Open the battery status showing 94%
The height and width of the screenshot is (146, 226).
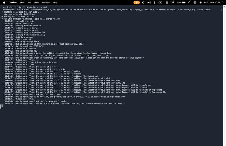181,3
